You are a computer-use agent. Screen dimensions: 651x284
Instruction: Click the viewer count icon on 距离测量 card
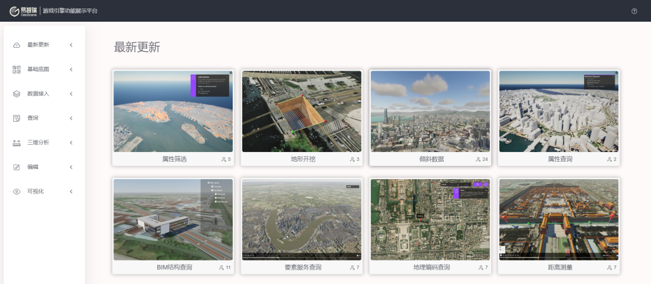[609, 268]
